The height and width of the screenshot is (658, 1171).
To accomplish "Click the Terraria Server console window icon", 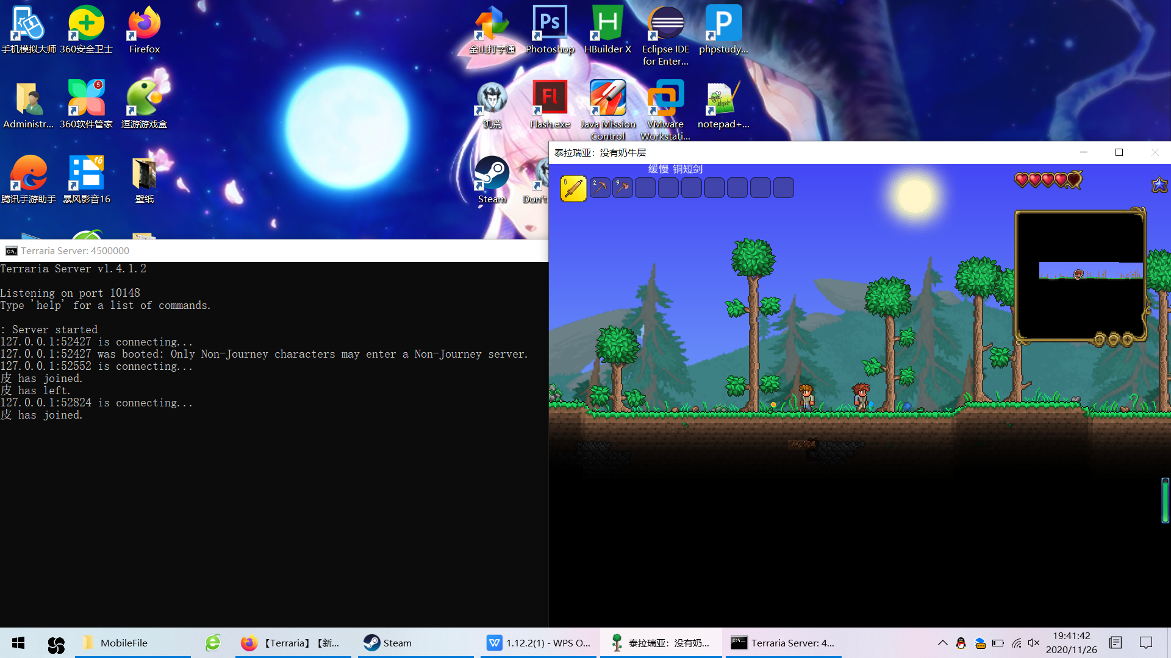I will 11,251.
